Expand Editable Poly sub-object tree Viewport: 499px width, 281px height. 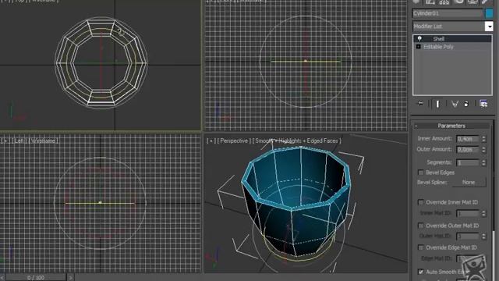pos(419,47)
